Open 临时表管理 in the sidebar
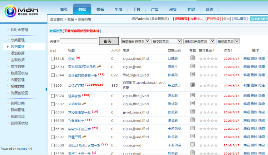 pyautogui.click(x=19, y=30)
